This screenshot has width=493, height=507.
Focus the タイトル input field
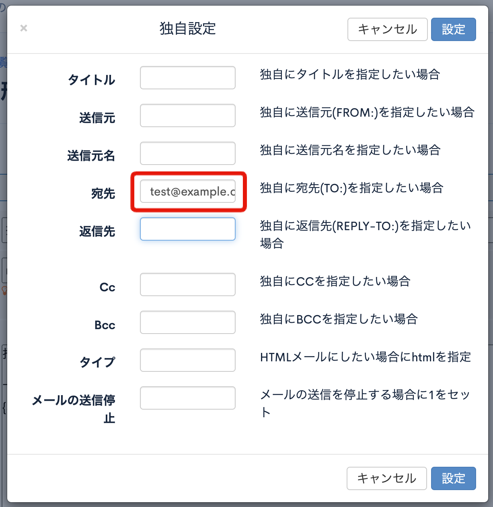click(x=188, y=78)
